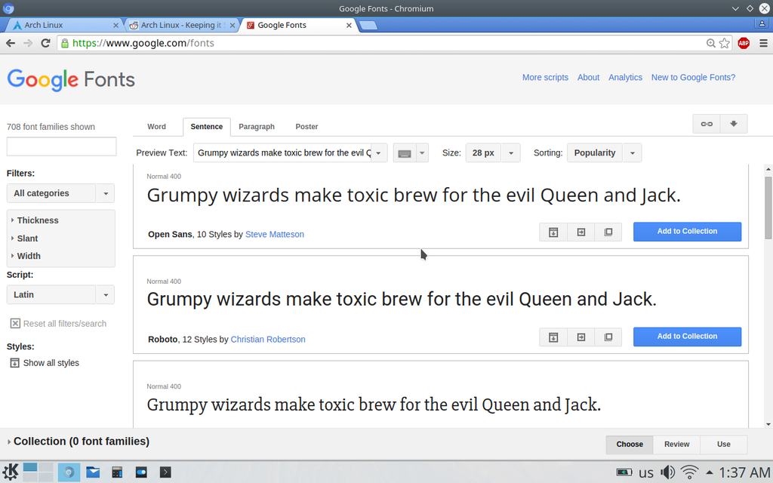Switch to the Paragraph preview tab
The image size is (773, 483).
click(256, 127)
